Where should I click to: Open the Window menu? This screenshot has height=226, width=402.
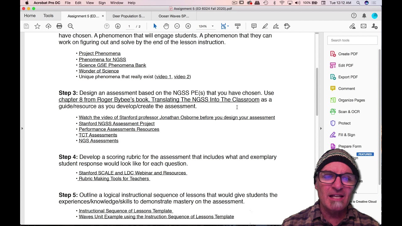117,3
